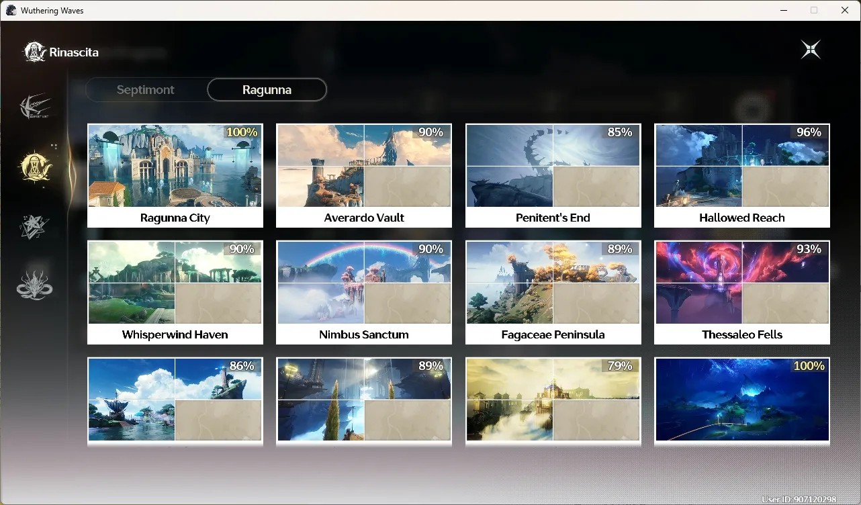The height and width of the screenshot is (505, 861).
Task: Click the 93% progress on Thessaleo Fells
Action: click(x=809, y=249)
